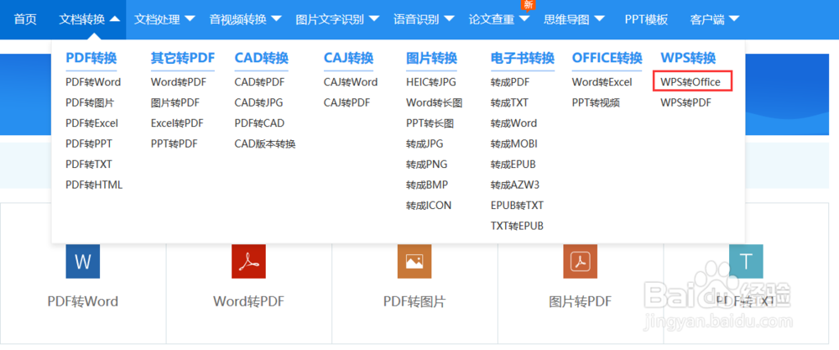
Task: Click the PDF转Word card label below
Action: point(83,301)
